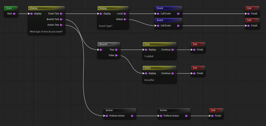The height and width of the screenshot is (126, 266).
Task: Select the Branch node title bar
Action: (x=109, y=44)
